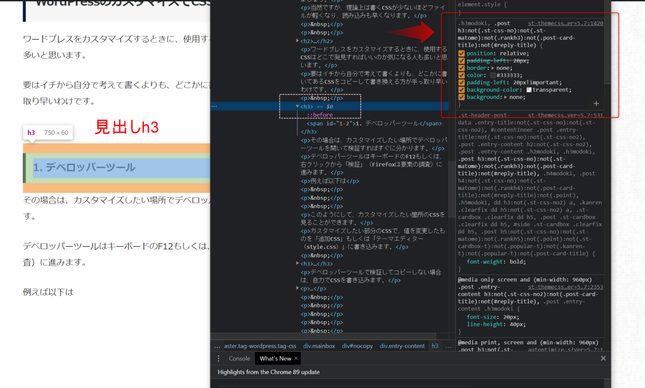Close the What's New tab
The height and width of the screenshot is (388, 645).
point(296,358)
